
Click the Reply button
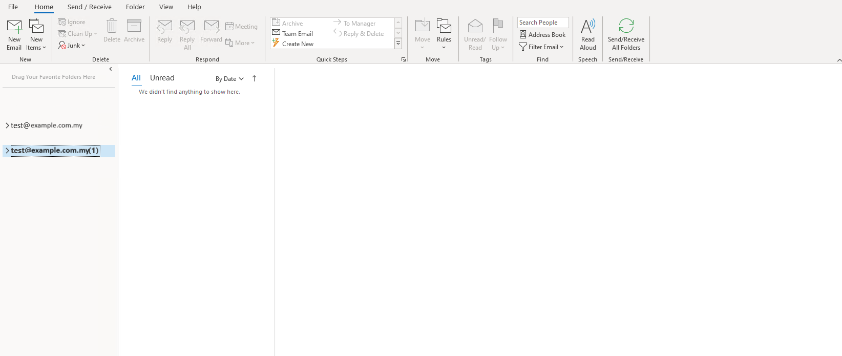(x=164, y=31)
